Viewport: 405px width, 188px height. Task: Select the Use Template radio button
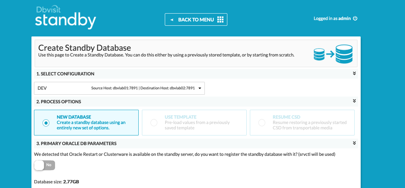(x=154, y=123)
